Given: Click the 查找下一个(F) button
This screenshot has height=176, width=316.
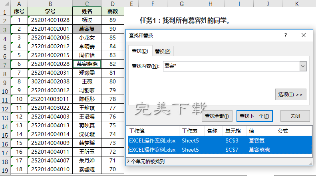Looking at the screenshot, I should click(254, 116).
